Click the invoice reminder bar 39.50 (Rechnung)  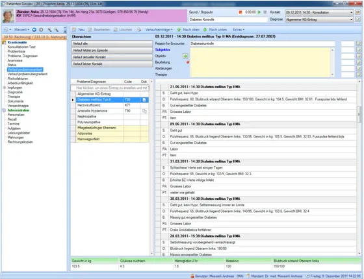[x=34, y=37]
